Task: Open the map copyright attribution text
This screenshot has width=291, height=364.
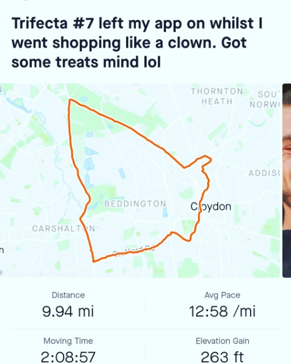Action: point(39,274)
